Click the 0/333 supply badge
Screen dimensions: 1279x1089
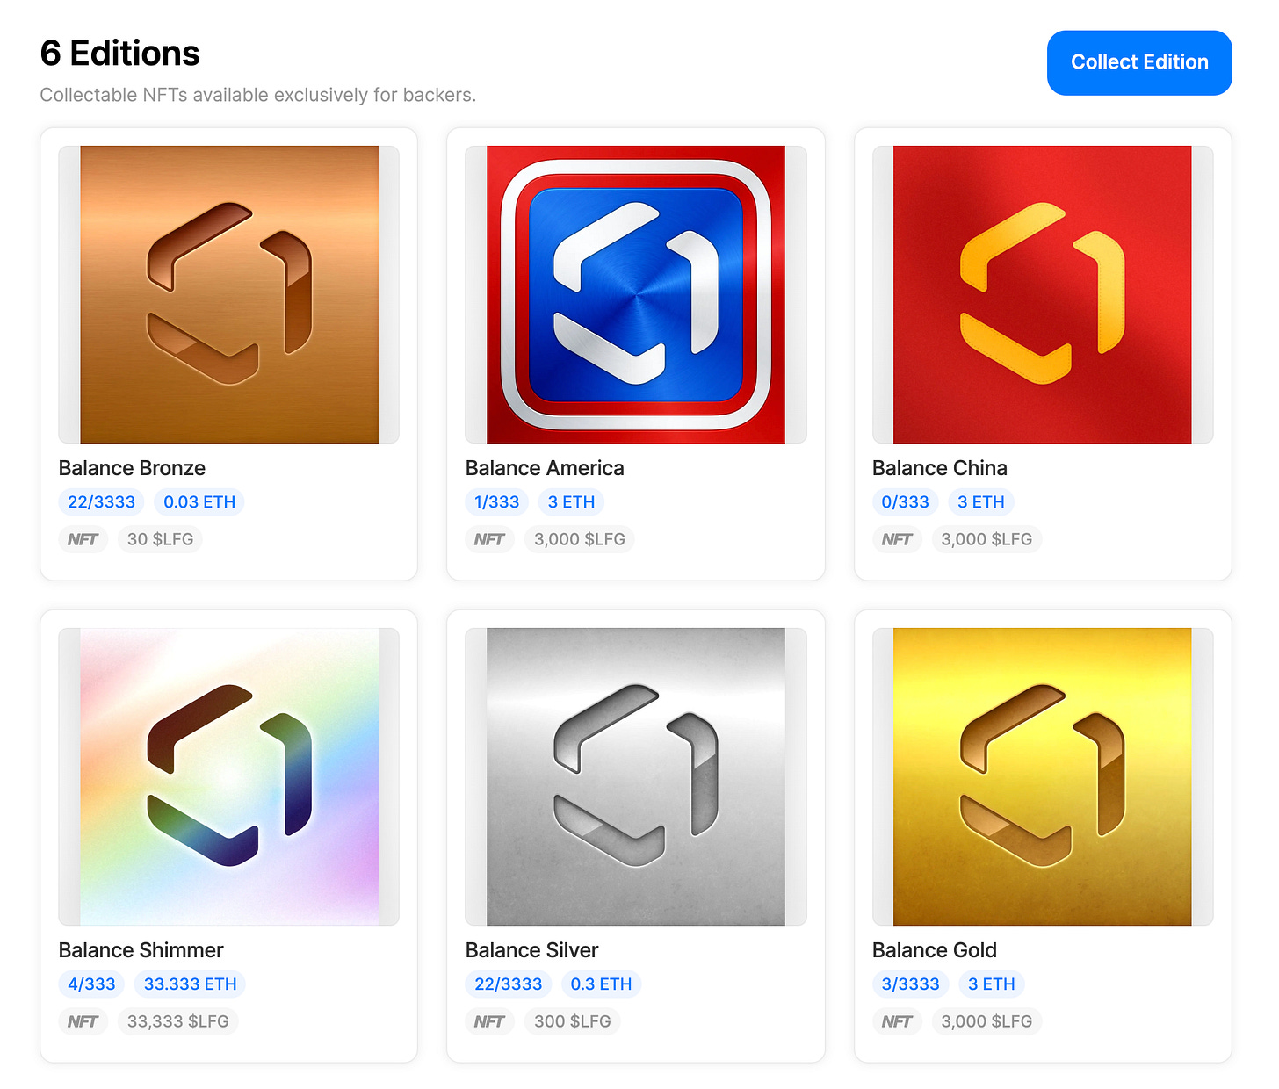point(906,502)
